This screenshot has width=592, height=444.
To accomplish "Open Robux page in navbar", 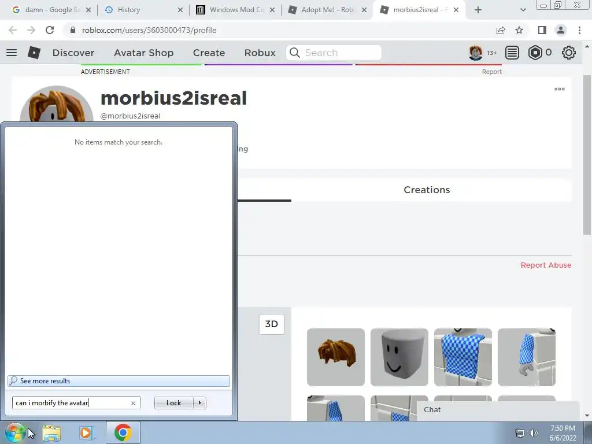I will pos(260,53).
